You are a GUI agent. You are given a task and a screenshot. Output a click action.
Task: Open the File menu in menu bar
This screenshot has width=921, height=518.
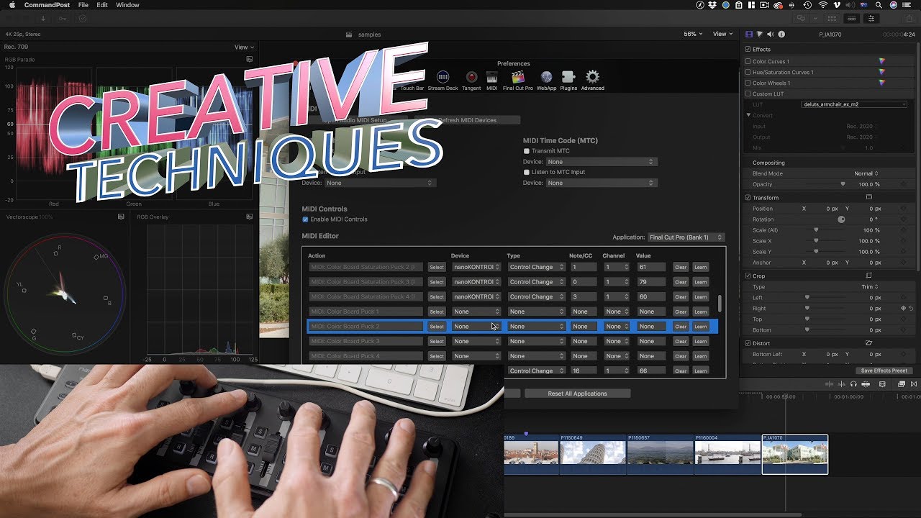pyautogui.click(x=83, y=5)
